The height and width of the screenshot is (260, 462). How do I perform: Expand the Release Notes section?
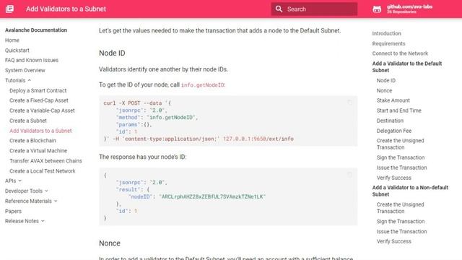click(x=25, y=221)
